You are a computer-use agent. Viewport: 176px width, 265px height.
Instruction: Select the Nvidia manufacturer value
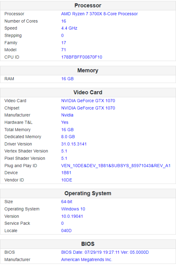coord(67,115)
